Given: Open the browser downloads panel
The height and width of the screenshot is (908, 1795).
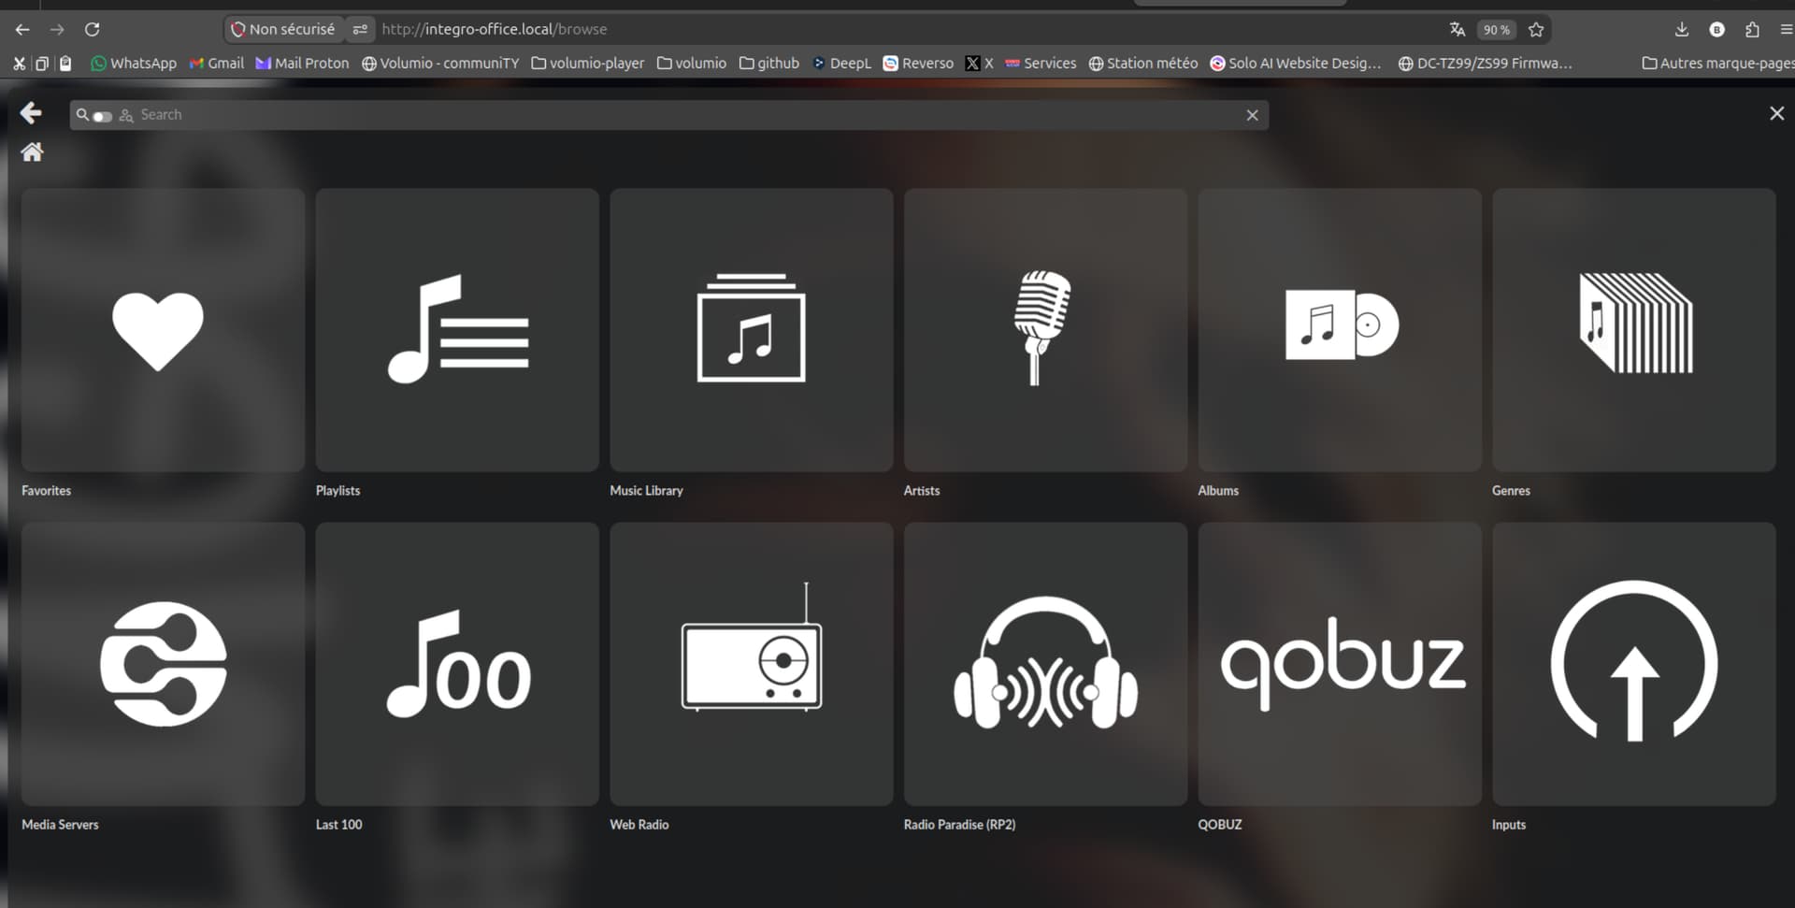Looking at the screenshot, I should point(1681,29).
